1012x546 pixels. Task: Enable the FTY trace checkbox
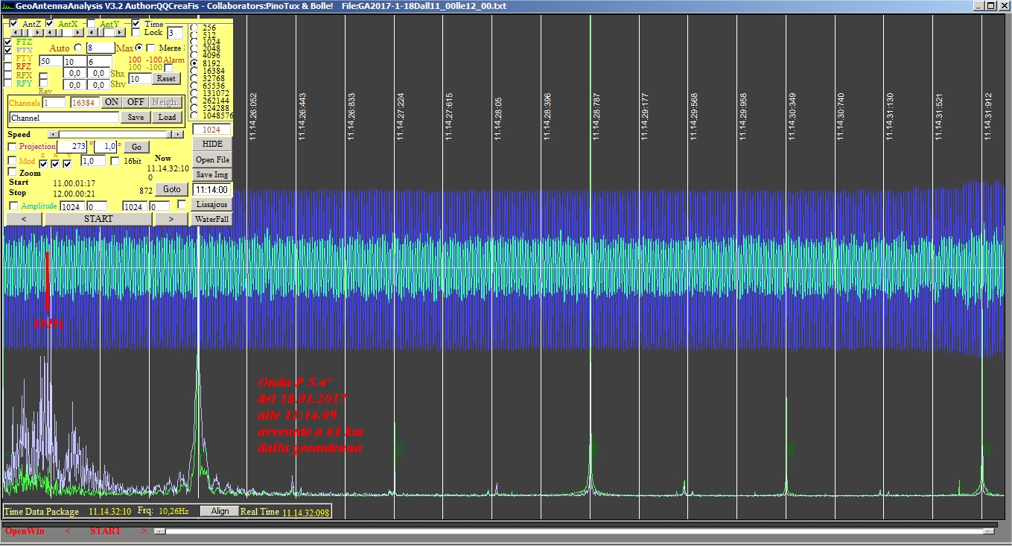[x=7, y=58]
